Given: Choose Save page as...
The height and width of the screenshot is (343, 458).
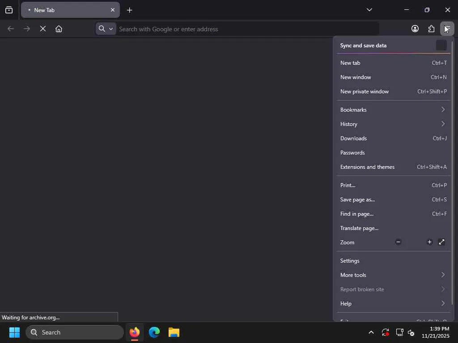Looking at the screenshot, I should [x=393, y=200].
